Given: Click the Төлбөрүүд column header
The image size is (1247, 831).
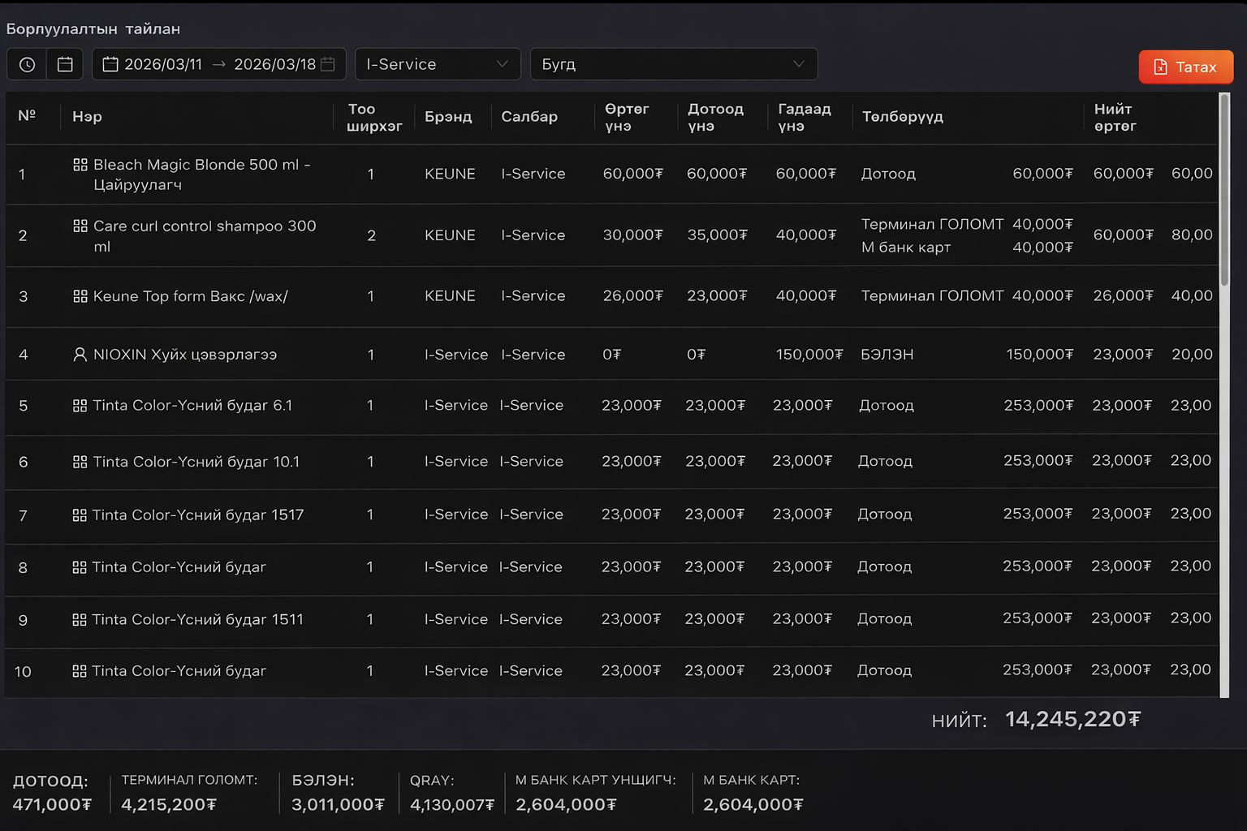Looking at the screenshot, I should pos(902,117).
